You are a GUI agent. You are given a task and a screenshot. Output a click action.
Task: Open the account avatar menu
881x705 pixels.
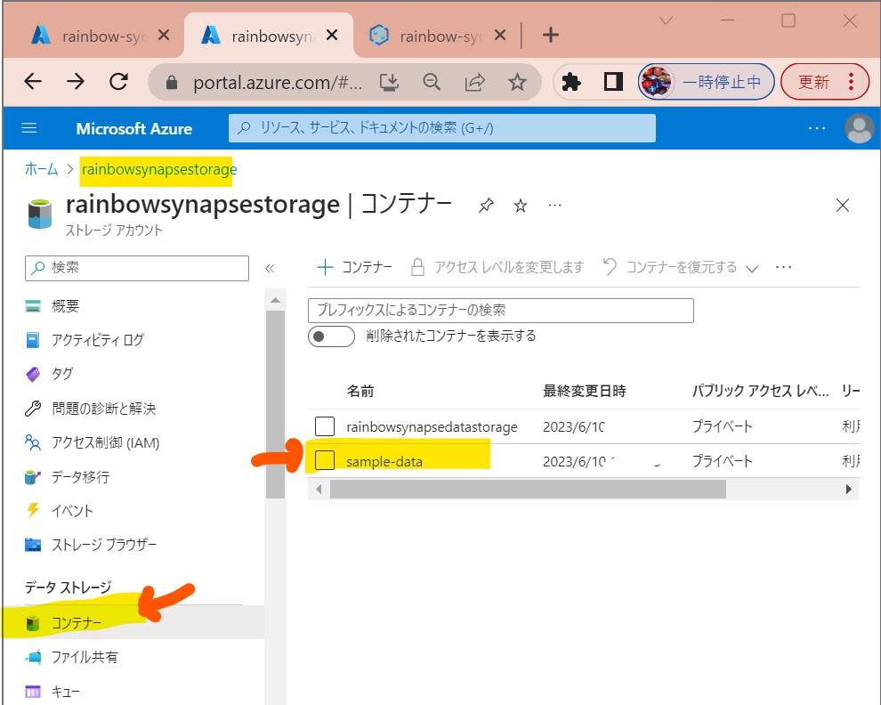[x=859, y=128]
